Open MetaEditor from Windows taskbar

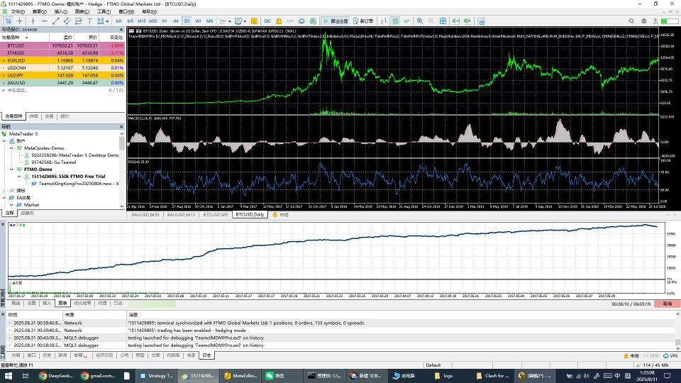[x=240, y=376]
